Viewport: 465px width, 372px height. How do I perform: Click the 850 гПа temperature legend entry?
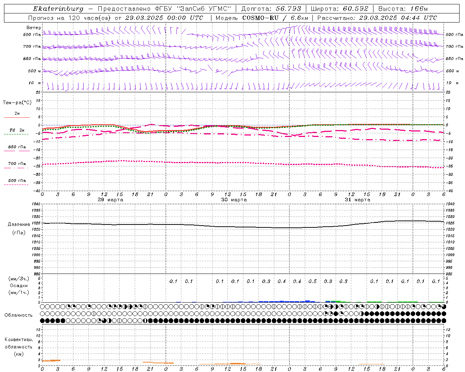click(17, 147)
